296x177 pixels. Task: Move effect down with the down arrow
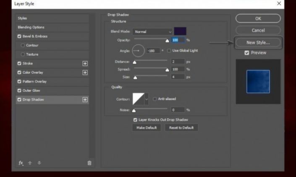39,163
